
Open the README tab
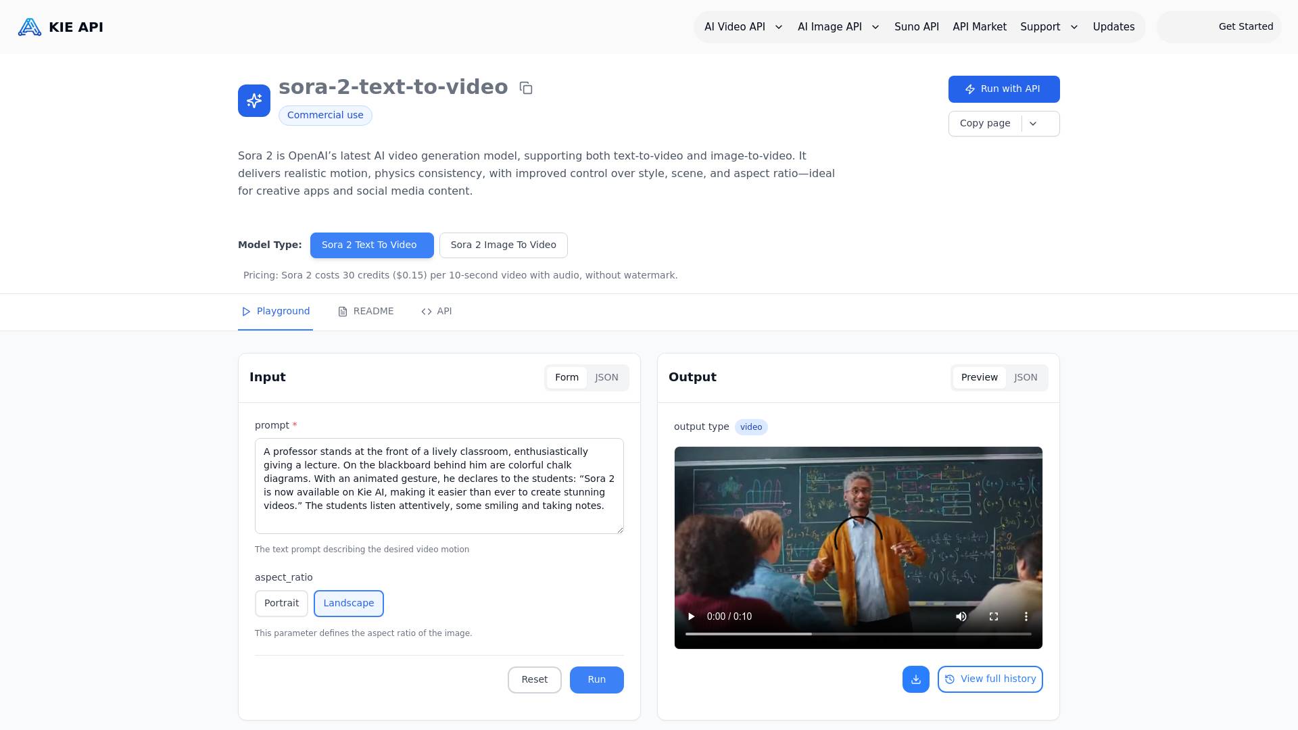[x=366, y=312]
